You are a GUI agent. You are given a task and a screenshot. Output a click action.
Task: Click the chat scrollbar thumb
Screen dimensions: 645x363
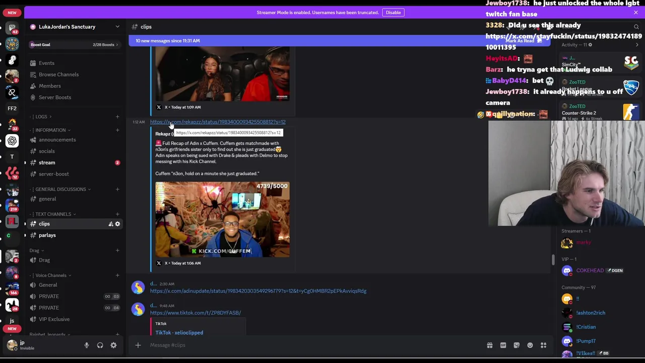[x=553, y=260]
